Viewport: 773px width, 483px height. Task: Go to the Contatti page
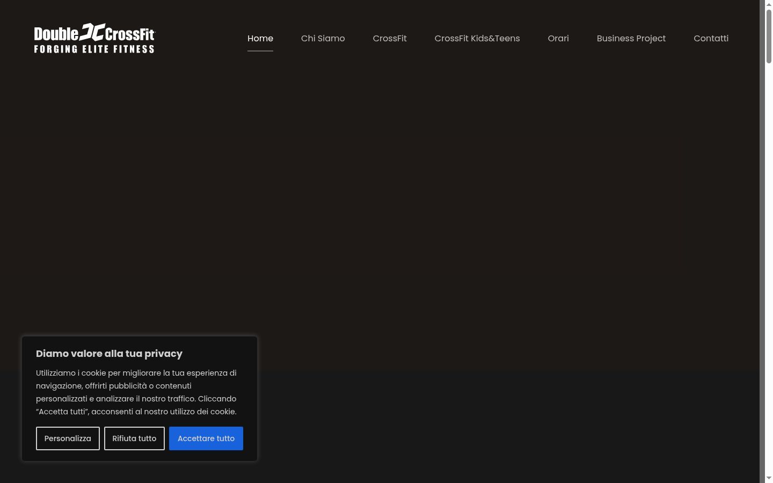click(x=711, y=39)
